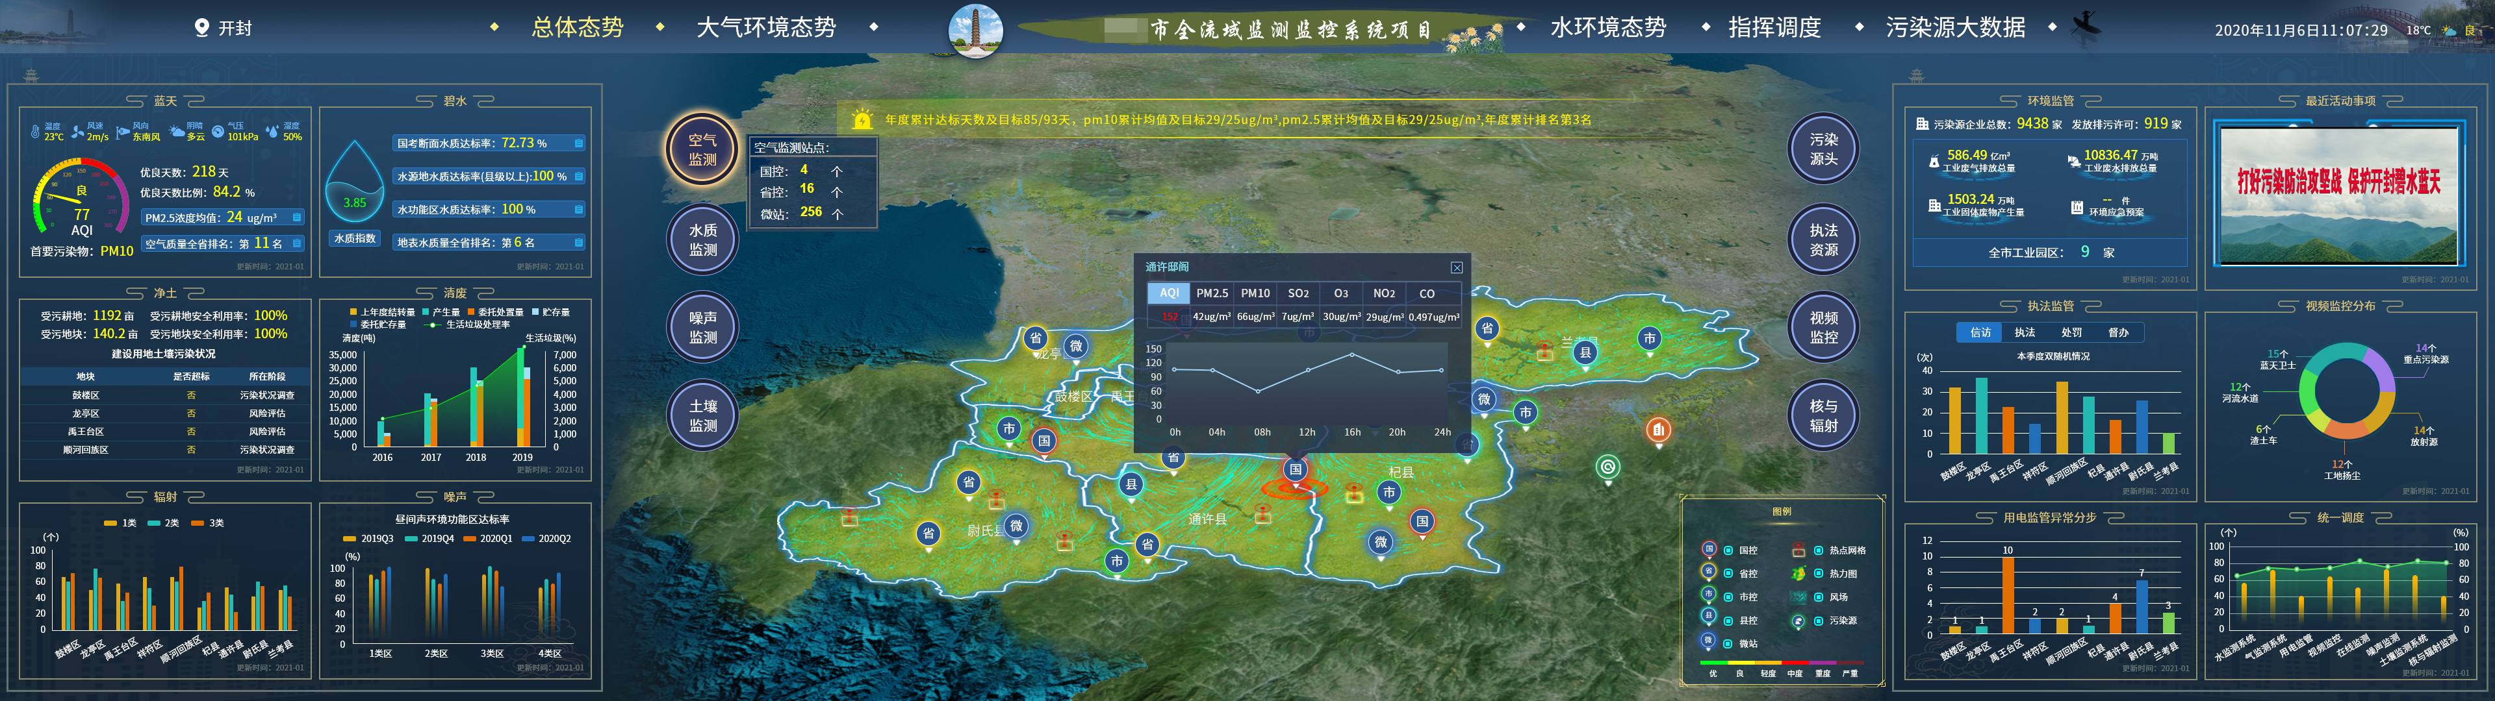Open the 噪声监测 round map button

702,327
